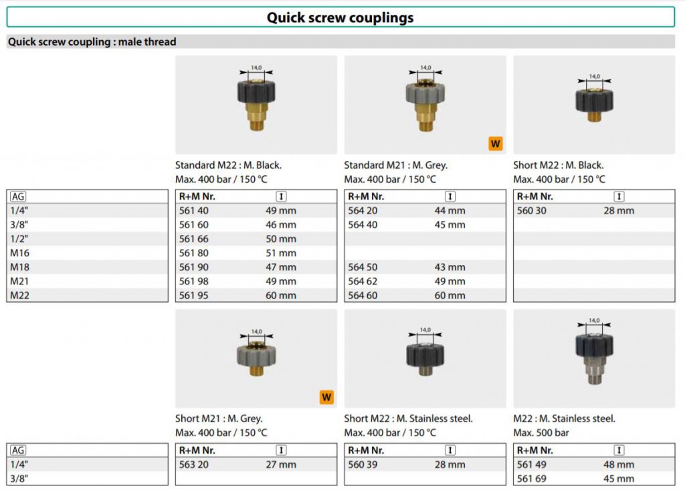The image size is (685, 490).
Task: Click the Quick screw couplings page title
Action: click(340, 17)
